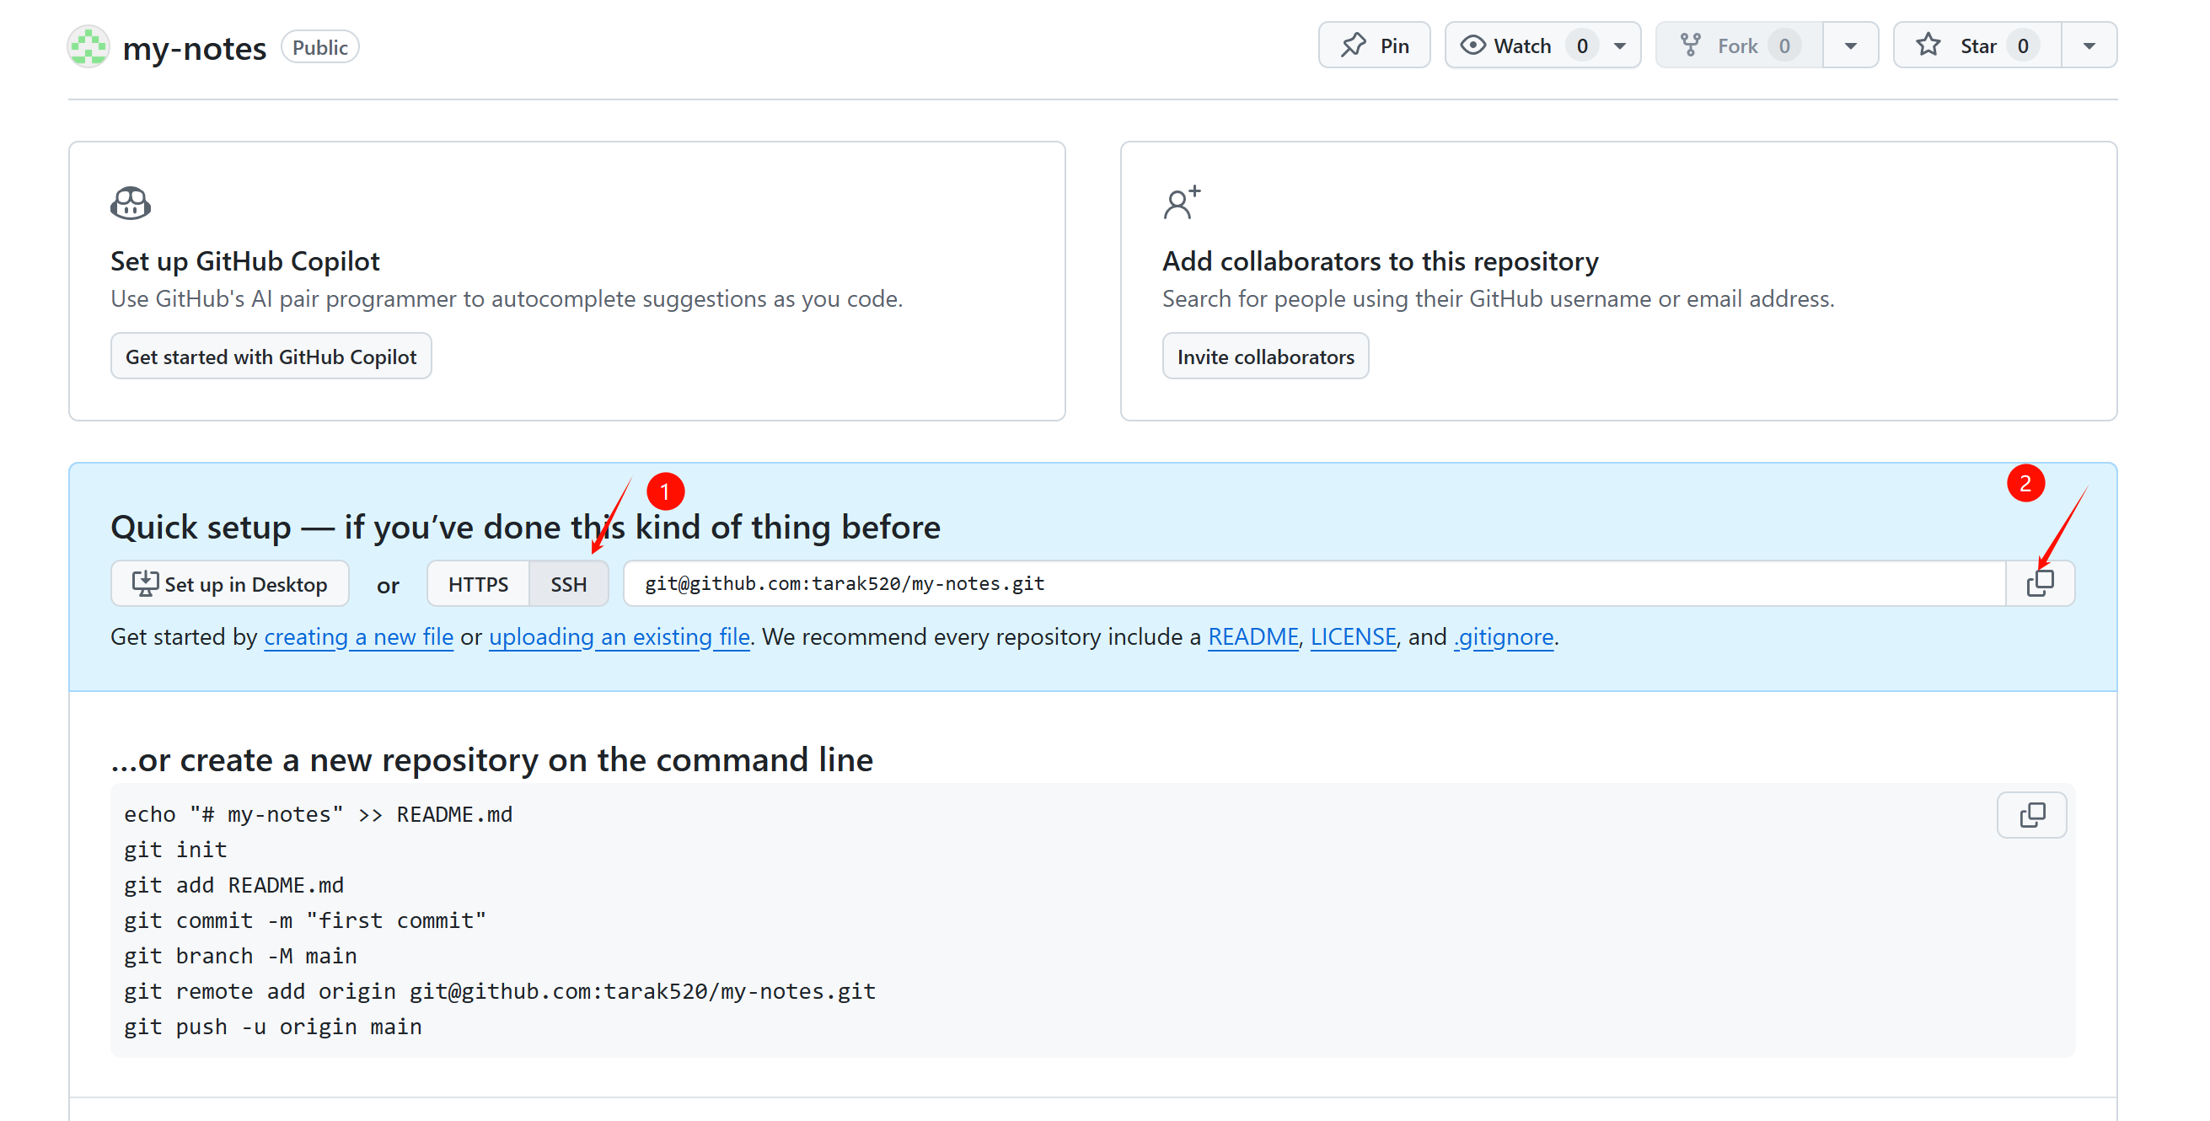The image size is (2210, 1121).
Task: Click the GitHub Copilot icon
Action: point(131,203)
